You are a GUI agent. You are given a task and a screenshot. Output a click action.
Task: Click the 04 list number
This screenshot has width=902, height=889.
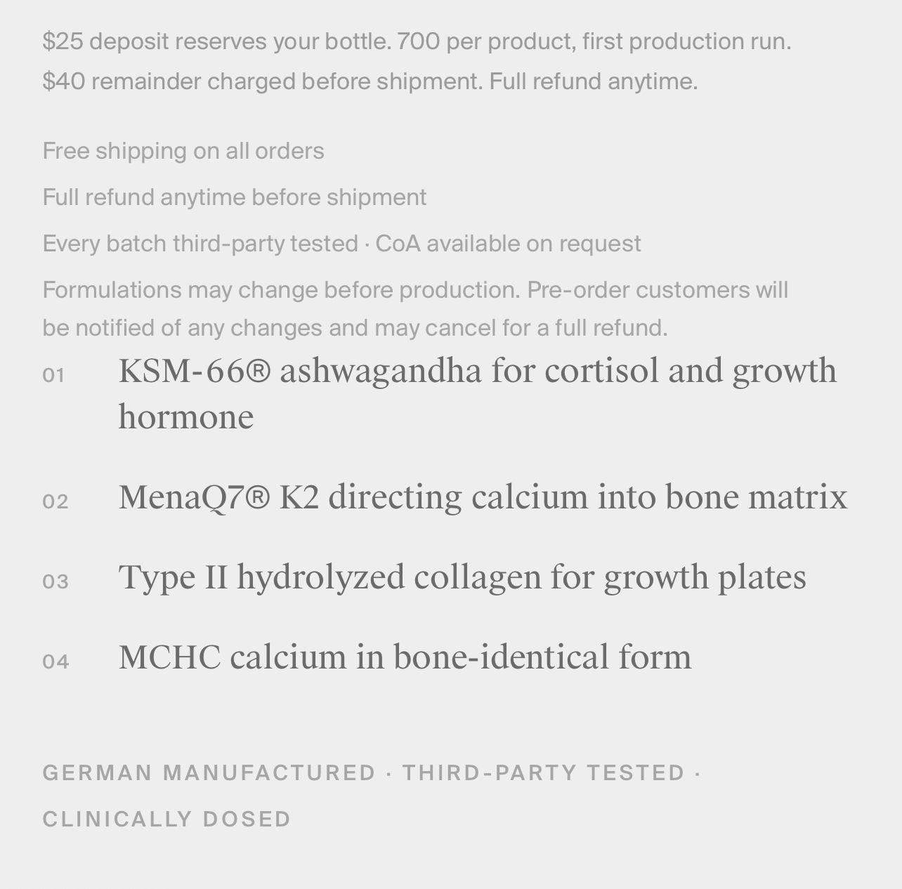[x=55, y=662]
